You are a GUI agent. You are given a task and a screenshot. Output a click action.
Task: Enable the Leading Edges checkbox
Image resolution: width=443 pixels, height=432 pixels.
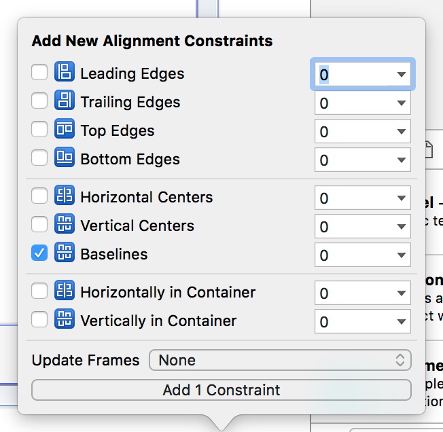click(39, 73)
